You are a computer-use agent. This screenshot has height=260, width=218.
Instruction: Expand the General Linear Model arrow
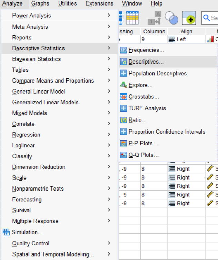click(x=109, y=91)
